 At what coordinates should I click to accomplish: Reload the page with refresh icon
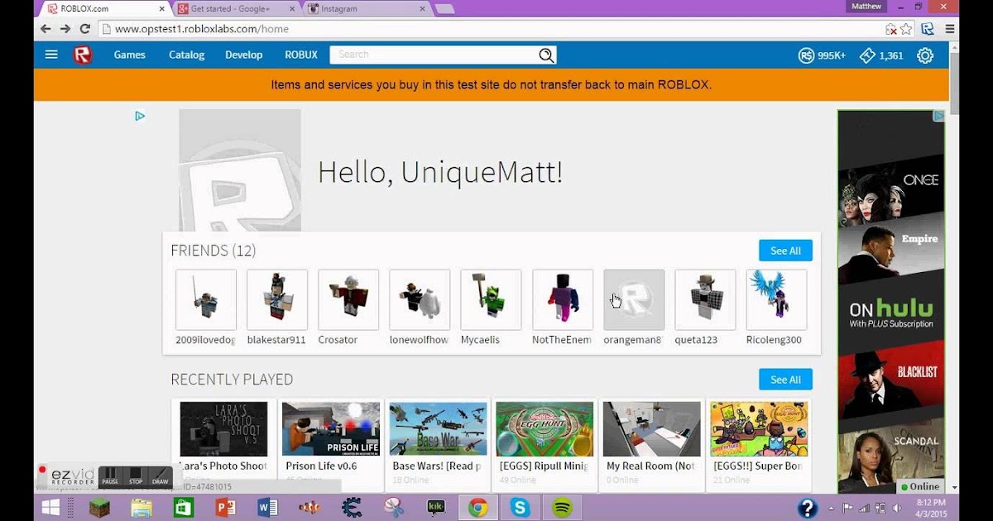(84, 29)
